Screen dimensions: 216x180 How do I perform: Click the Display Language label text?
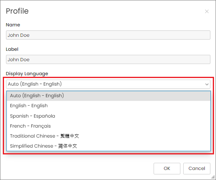pyautogui.click(x=27, y=74)
